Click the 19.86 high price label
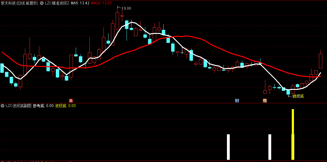 [126, 8]
